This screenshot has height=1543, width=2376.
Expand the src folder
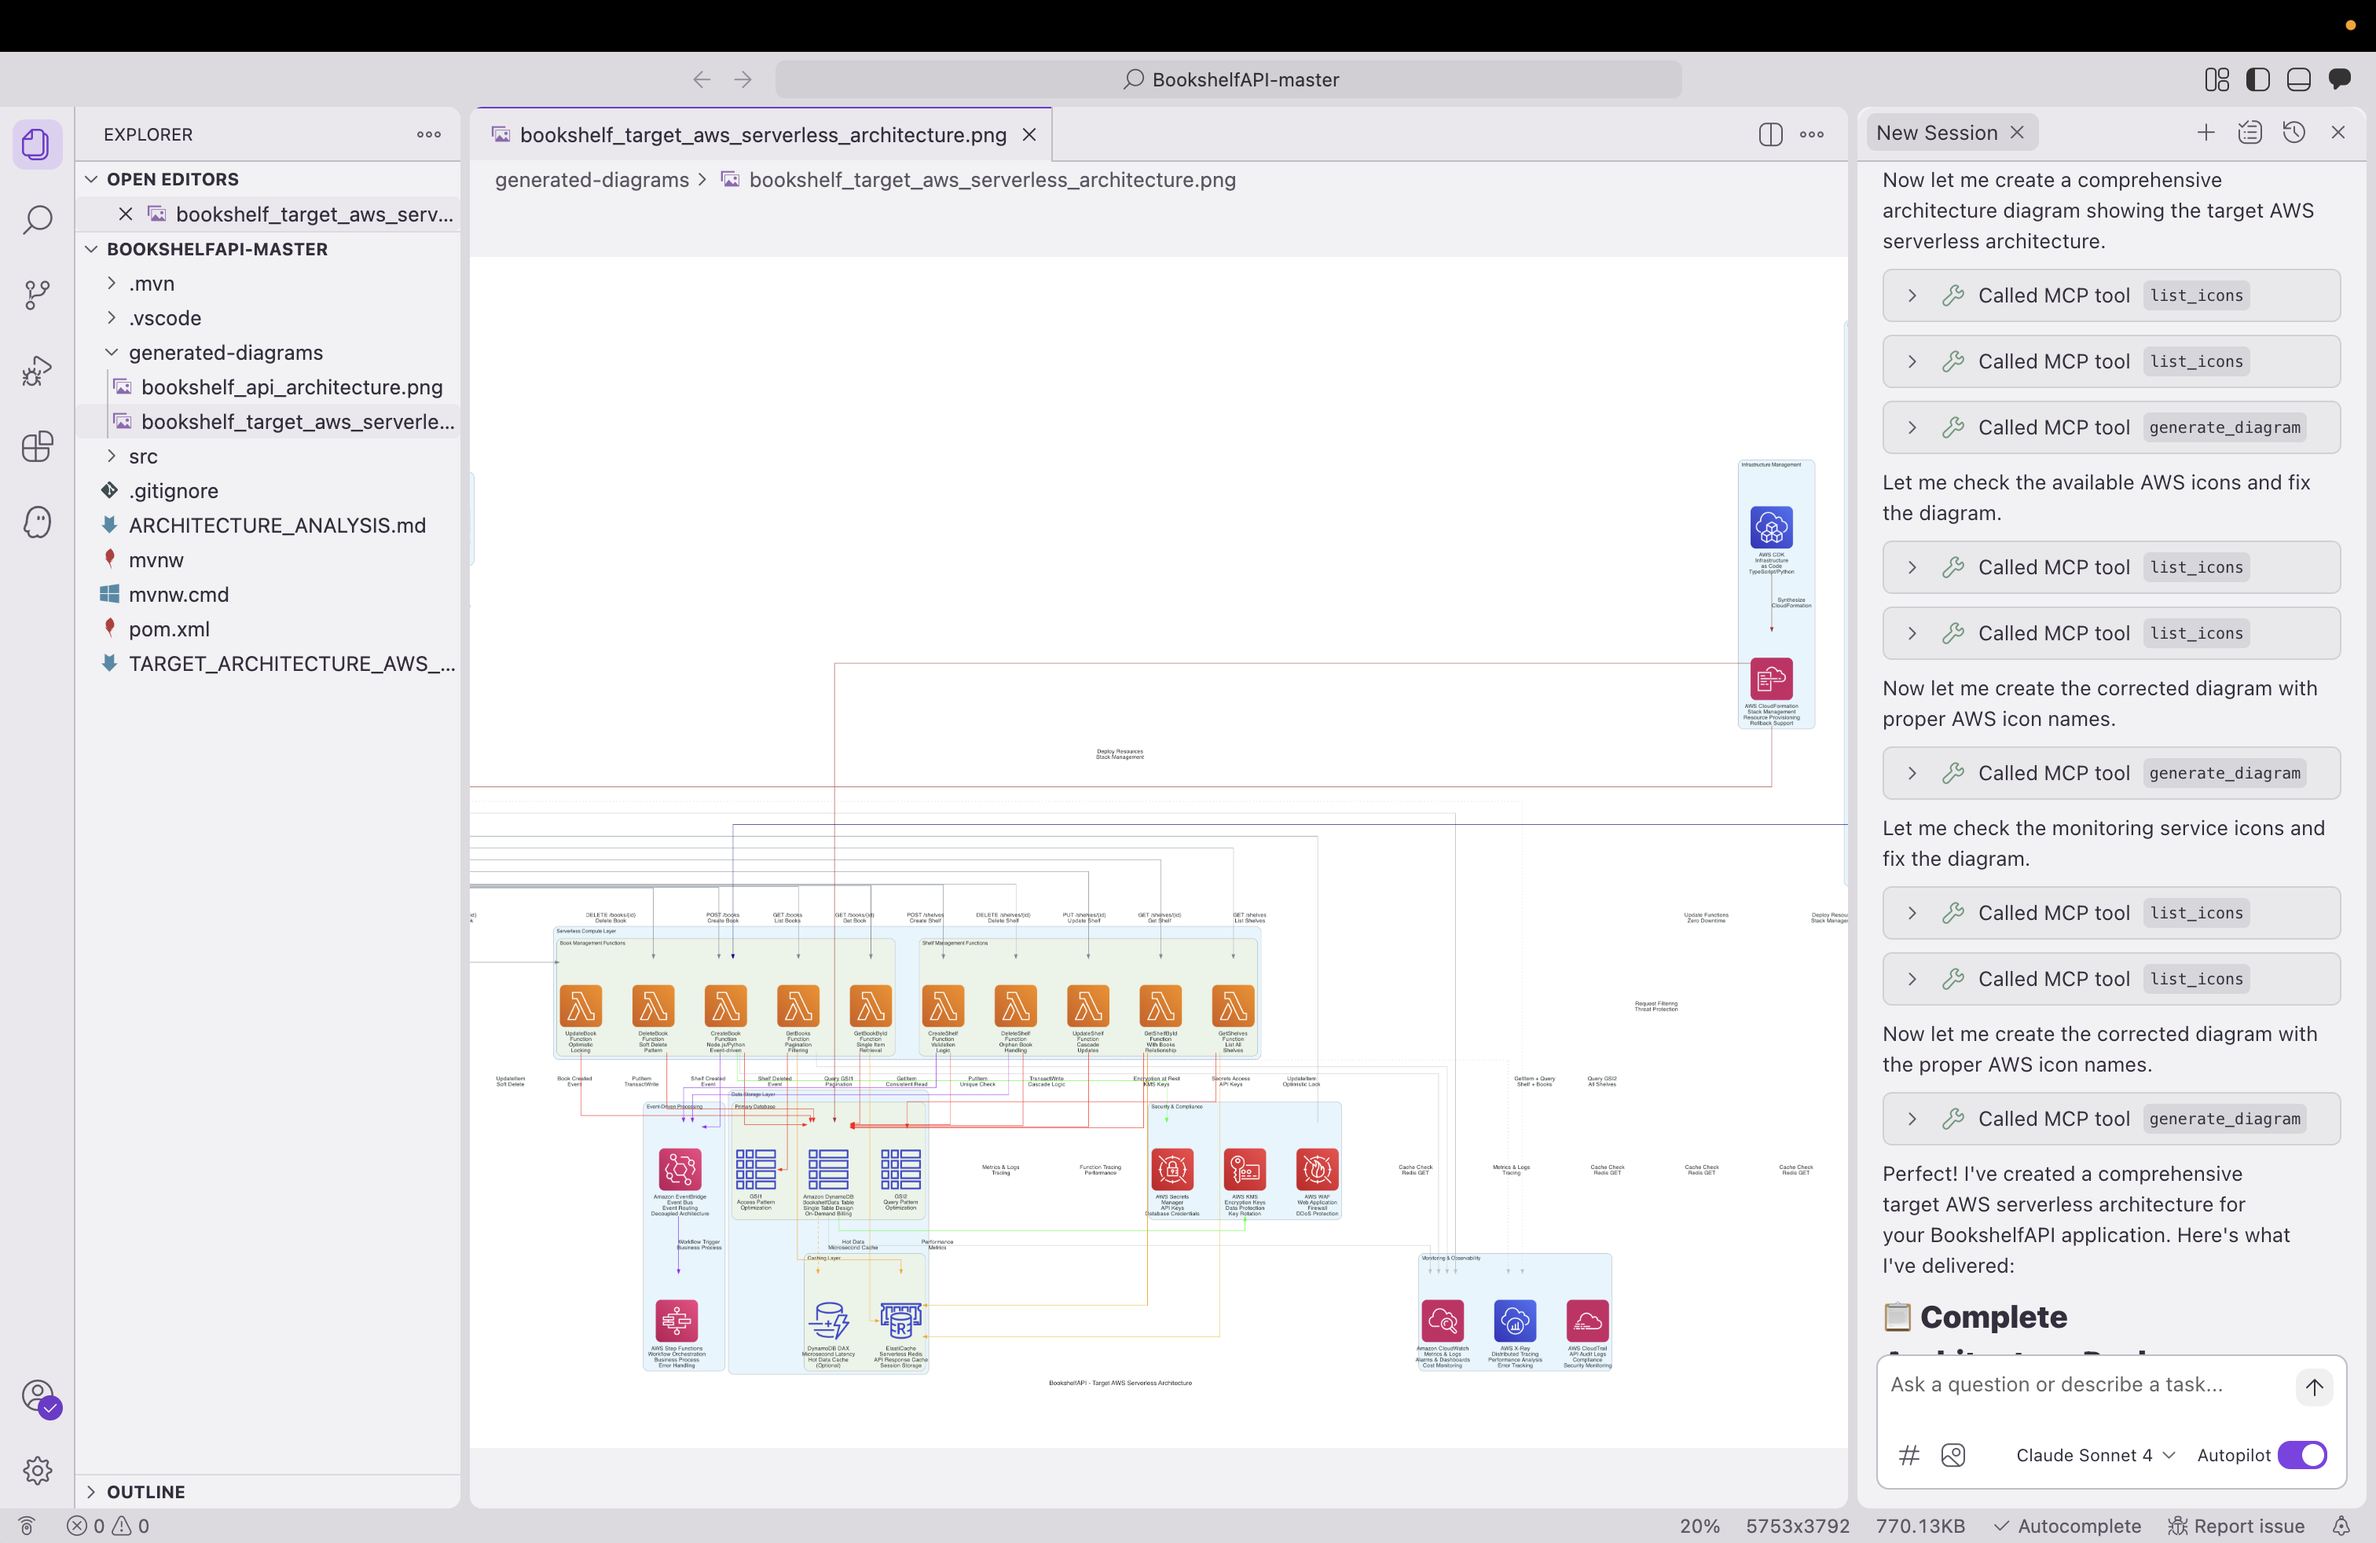click(143, 456)
